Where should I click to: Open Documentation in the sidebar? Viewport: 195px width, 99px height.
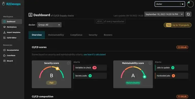12,50
